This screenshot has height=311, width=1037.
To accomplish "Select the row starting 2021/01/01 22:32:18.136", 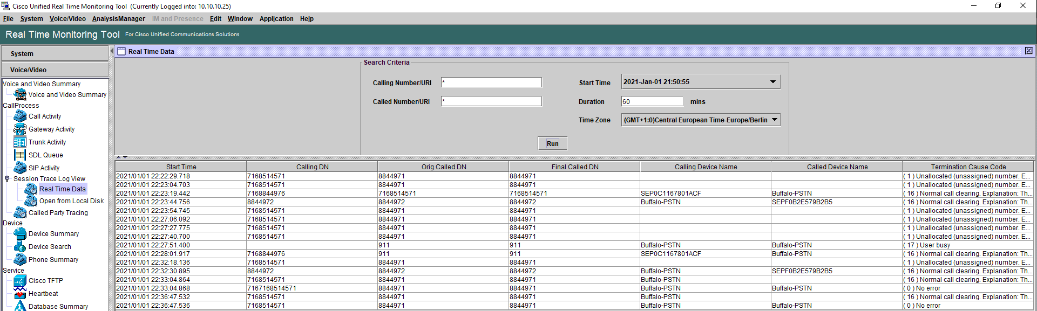I will coord(574,262).
